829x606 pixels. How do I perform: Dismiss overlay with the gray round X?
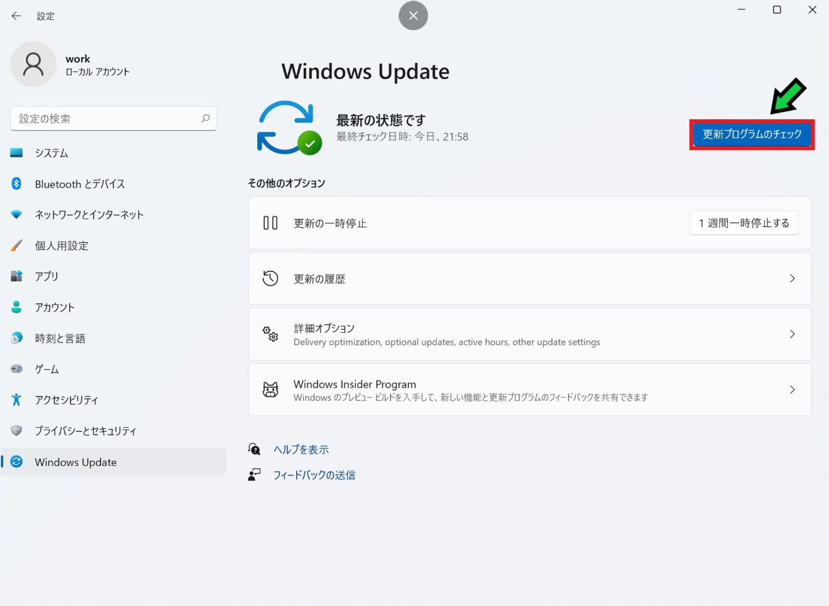point(413,16)
